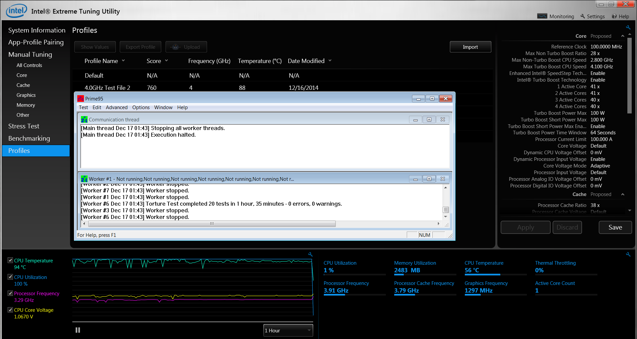Click the Worker window vertical scrollbar thumb
The image size is (637, 339).
coord(446,210)
